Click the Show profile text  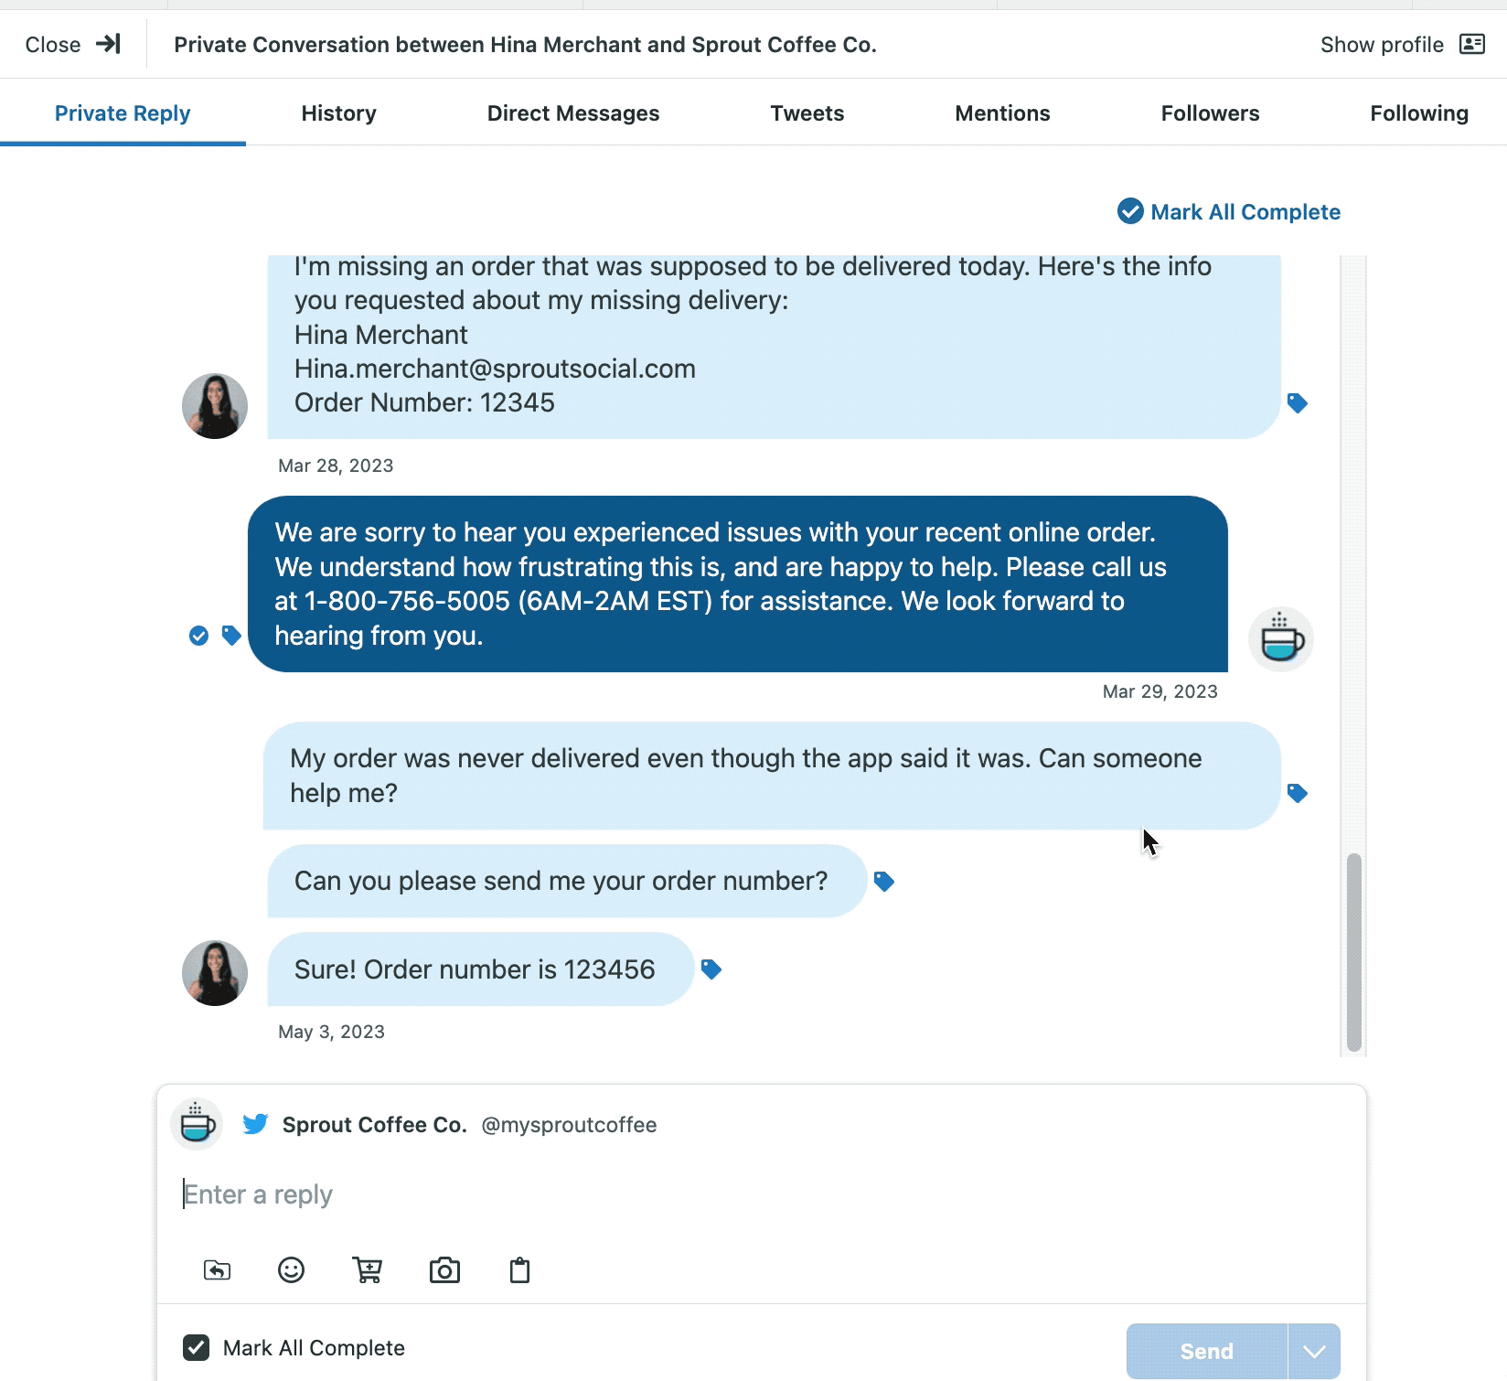[x=1382, y=45]
